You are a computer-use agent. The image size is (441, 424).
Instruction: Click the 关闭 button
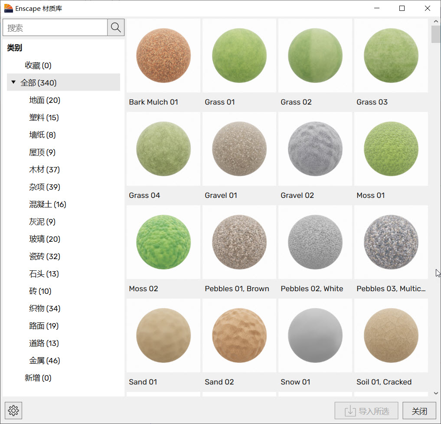point(419,411)
